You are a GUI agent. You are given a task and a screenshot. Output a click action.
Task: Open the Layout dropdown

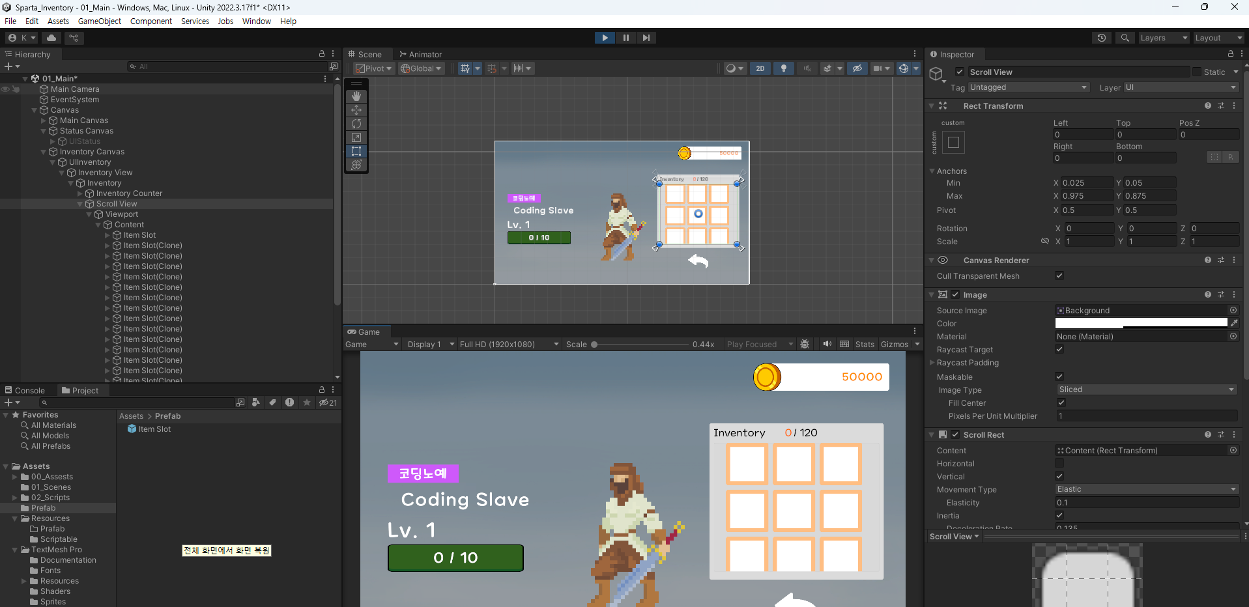coord(1218,38)
